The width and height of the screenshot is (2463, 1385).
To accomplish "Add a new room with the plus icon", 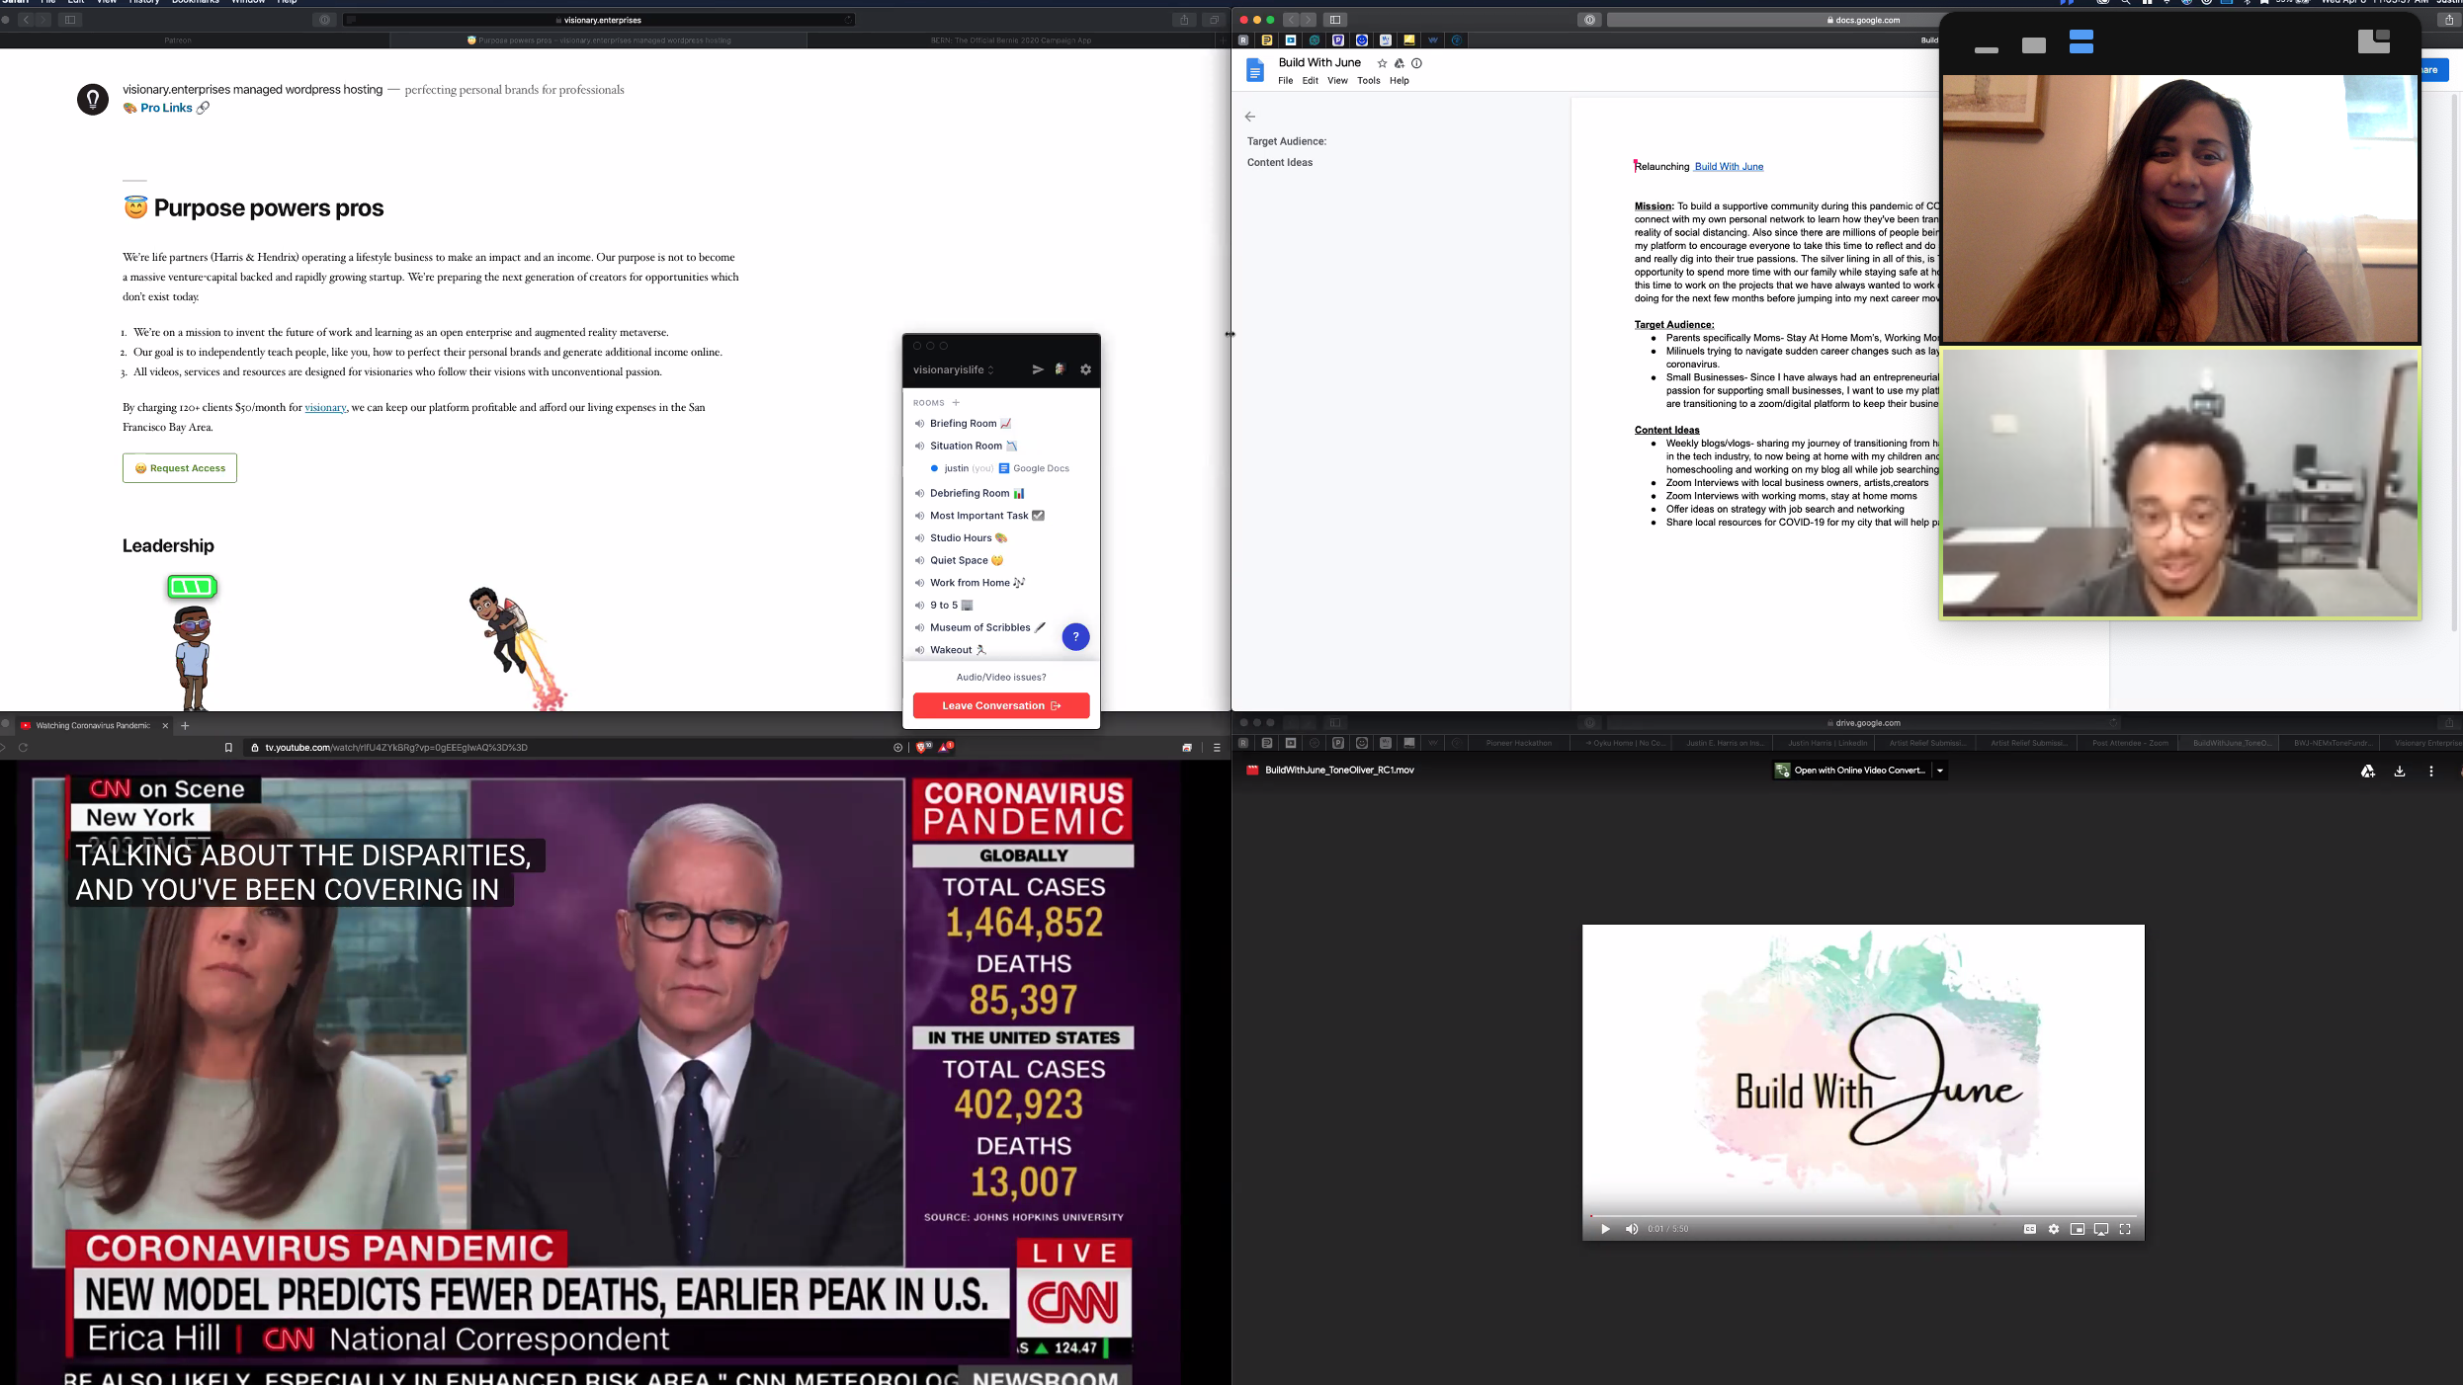I will [x=956, y=403].
